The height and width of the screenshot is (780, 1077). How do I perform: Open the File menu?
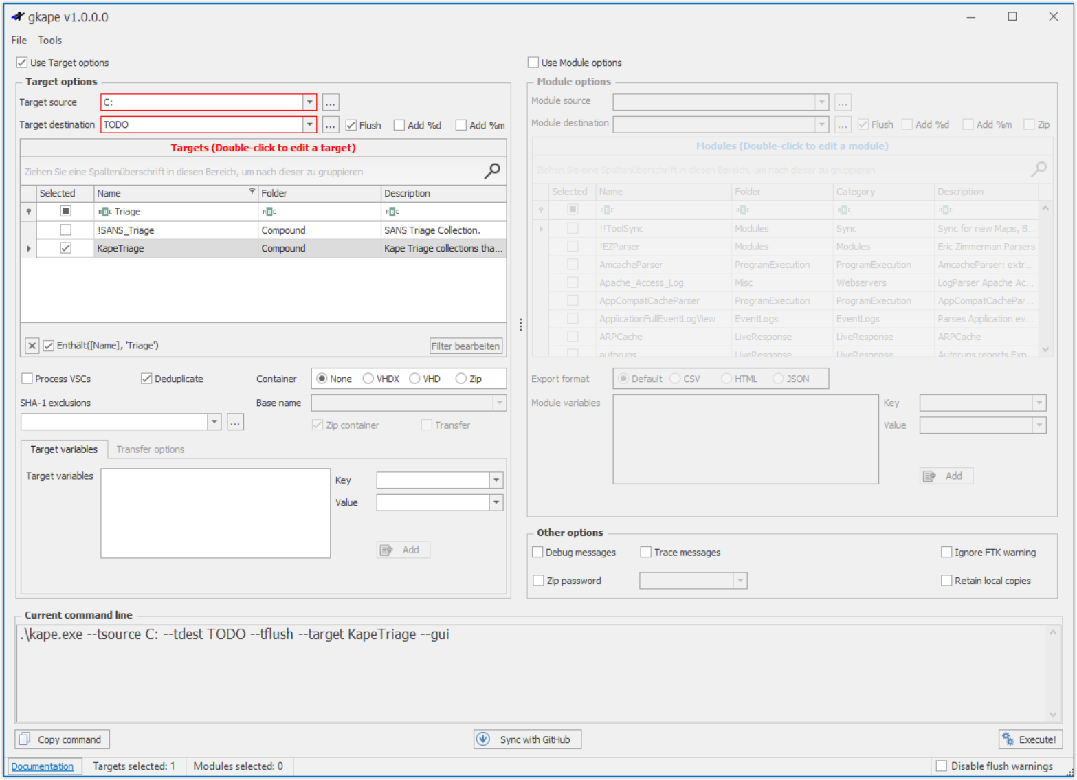click(x=19, y=40)
